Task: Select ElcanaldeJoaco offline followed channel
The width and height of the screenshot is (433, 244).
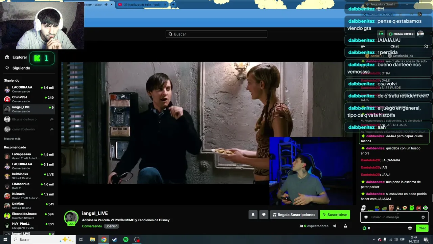Action: point(29,119)
